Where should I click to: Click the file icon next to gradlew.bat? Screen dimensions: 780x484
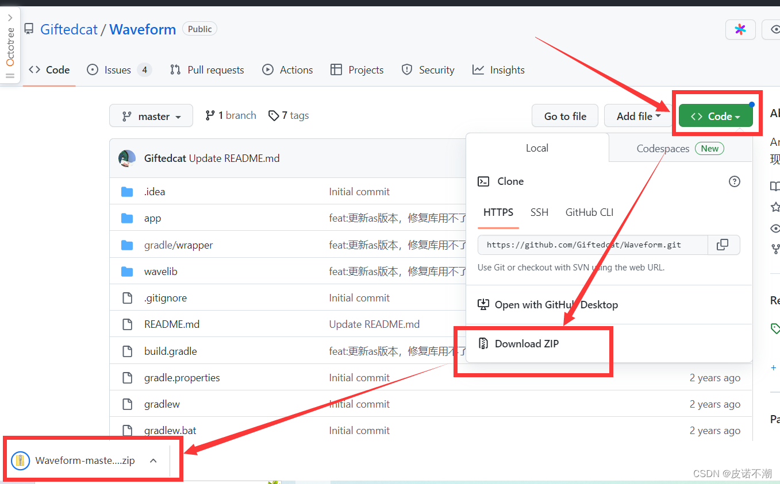pyautogui.click(x=127, y=431)
